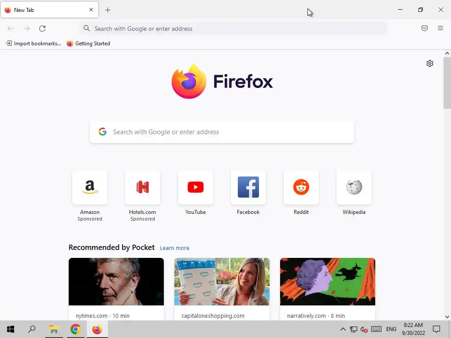Viewport: 451px width, 338px height.
Task: Restore down the Firefox window
Action: [420, 10]
